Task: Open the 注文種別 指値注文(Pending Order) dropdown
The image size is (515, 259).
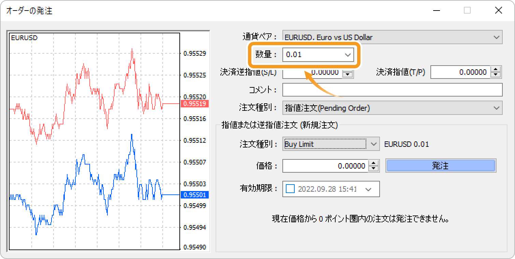Action: pos(392,108)
